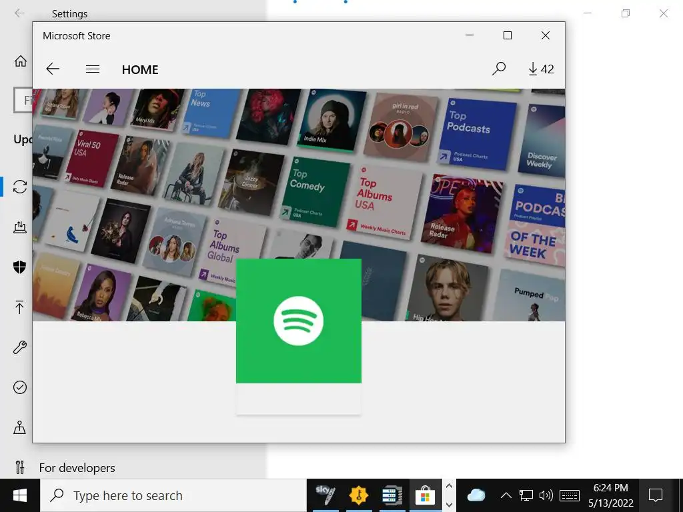Open touch keyboard tray icon
Viewport: 683px width, 512px height.
(x=570, y=495)
